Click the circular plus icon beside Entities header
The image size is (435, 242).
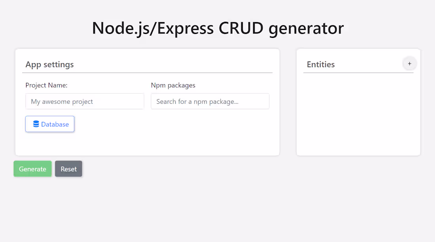pos(410,64)
